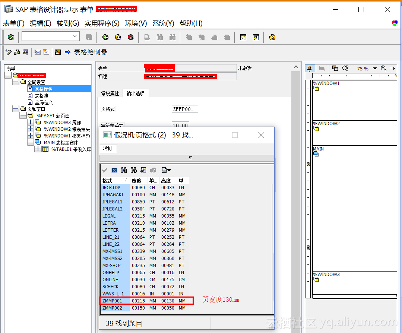Open the 环境(V) menu

pyautogui.click(x=136, y=23)
